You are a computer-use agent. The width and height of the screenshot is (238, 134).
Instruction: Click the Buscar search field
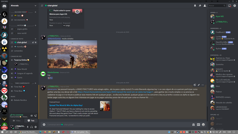click(216, 6)
